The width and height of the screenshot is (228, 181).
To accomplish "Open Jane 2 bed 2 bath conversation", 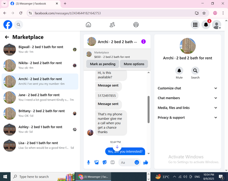I will tap(40, 97).
